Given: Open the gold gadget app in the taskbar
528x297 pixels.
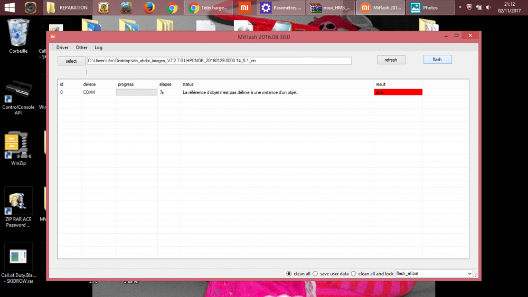Looking at the screenshot, I should [103, 7].
